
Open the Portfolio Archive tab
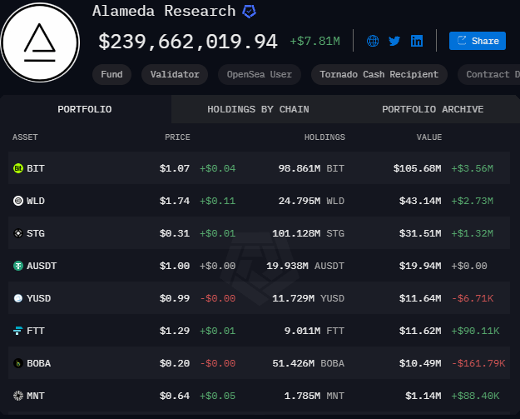pyautogui.click(x=433, y=109)
